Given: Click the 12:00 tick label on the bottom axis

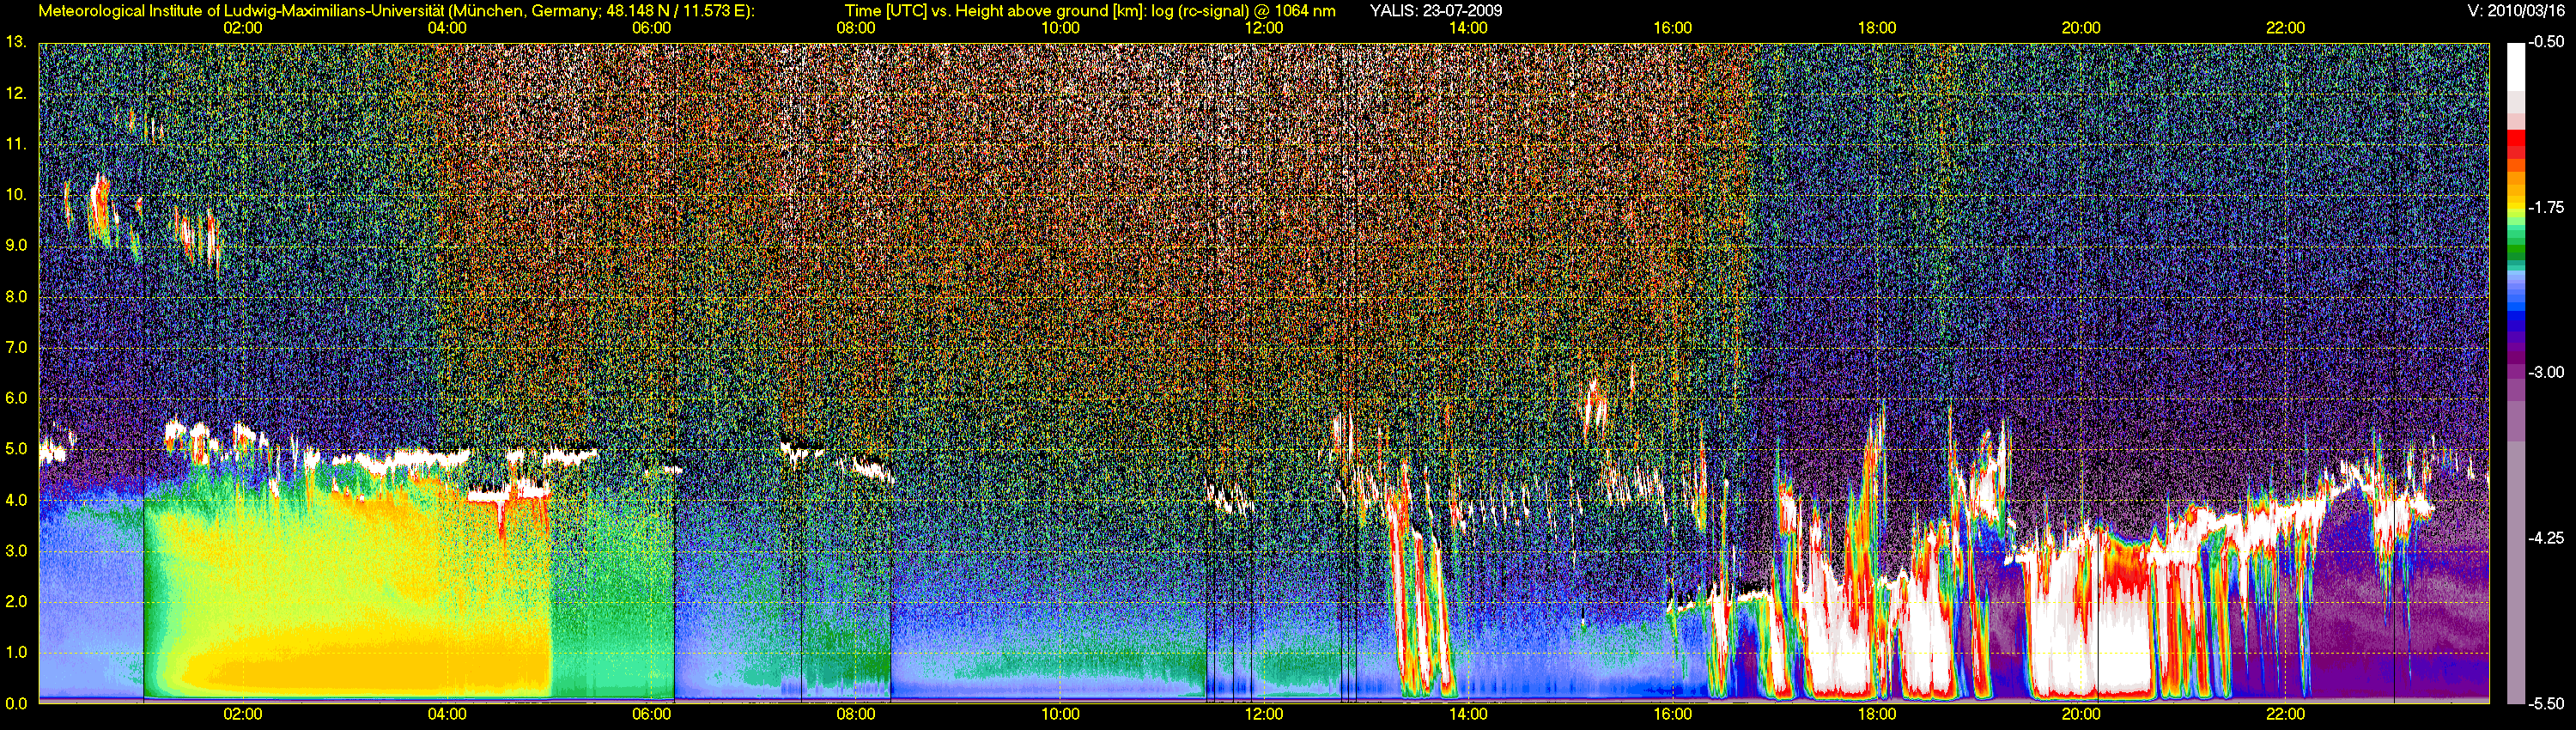Looking at the screenshot, I should (1264, 714).
